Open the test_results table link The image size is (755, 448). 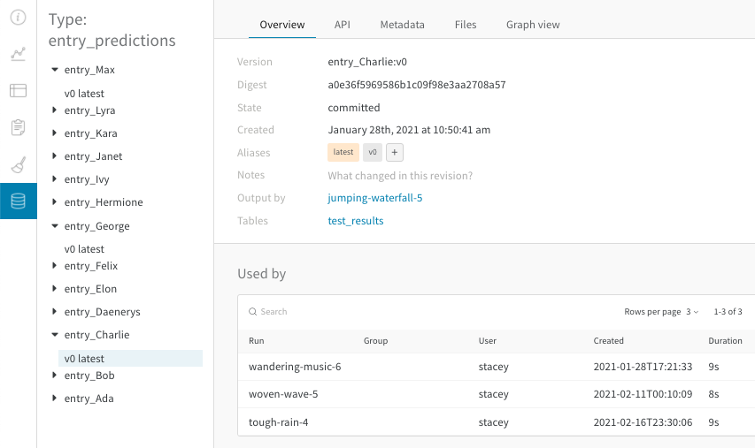(355, 221)
